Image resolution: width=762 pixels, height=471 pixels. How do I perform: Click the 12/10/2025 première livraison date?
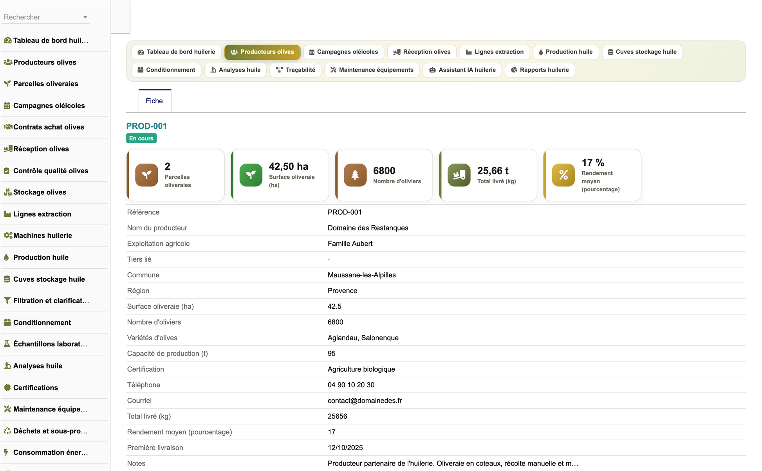click(x=345, y=448)
